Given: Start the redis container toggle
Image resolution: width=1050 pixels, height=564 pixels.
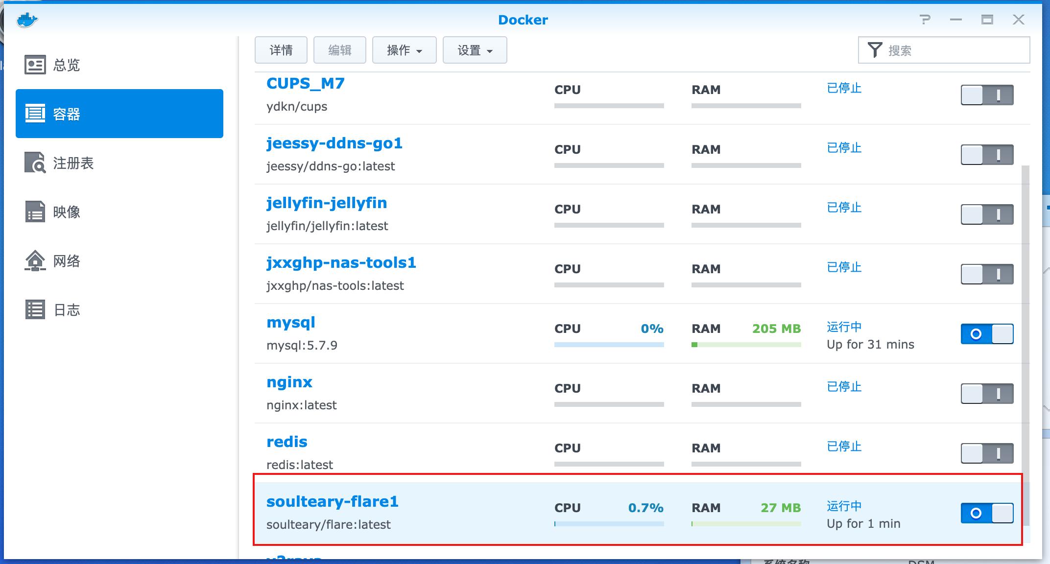Looking at the screenshot, I should pos(987,453).
